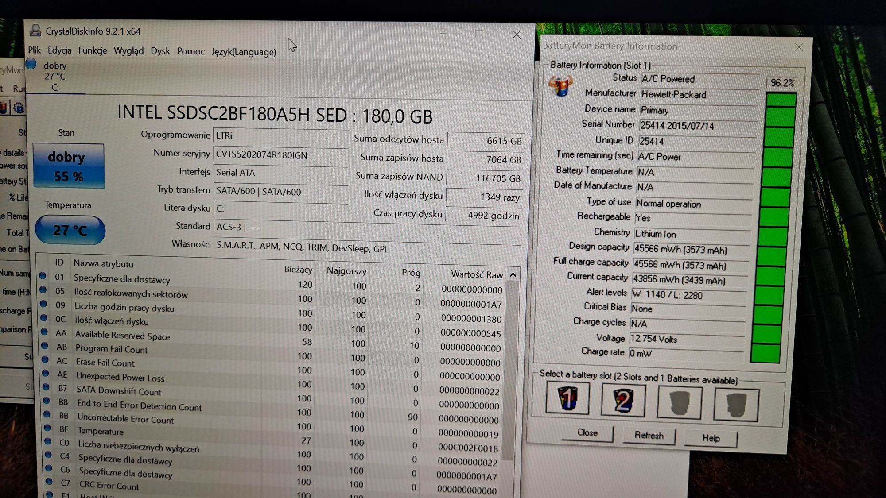
Task: Select the raw value 000C002F001B
Action: (468, 448)
